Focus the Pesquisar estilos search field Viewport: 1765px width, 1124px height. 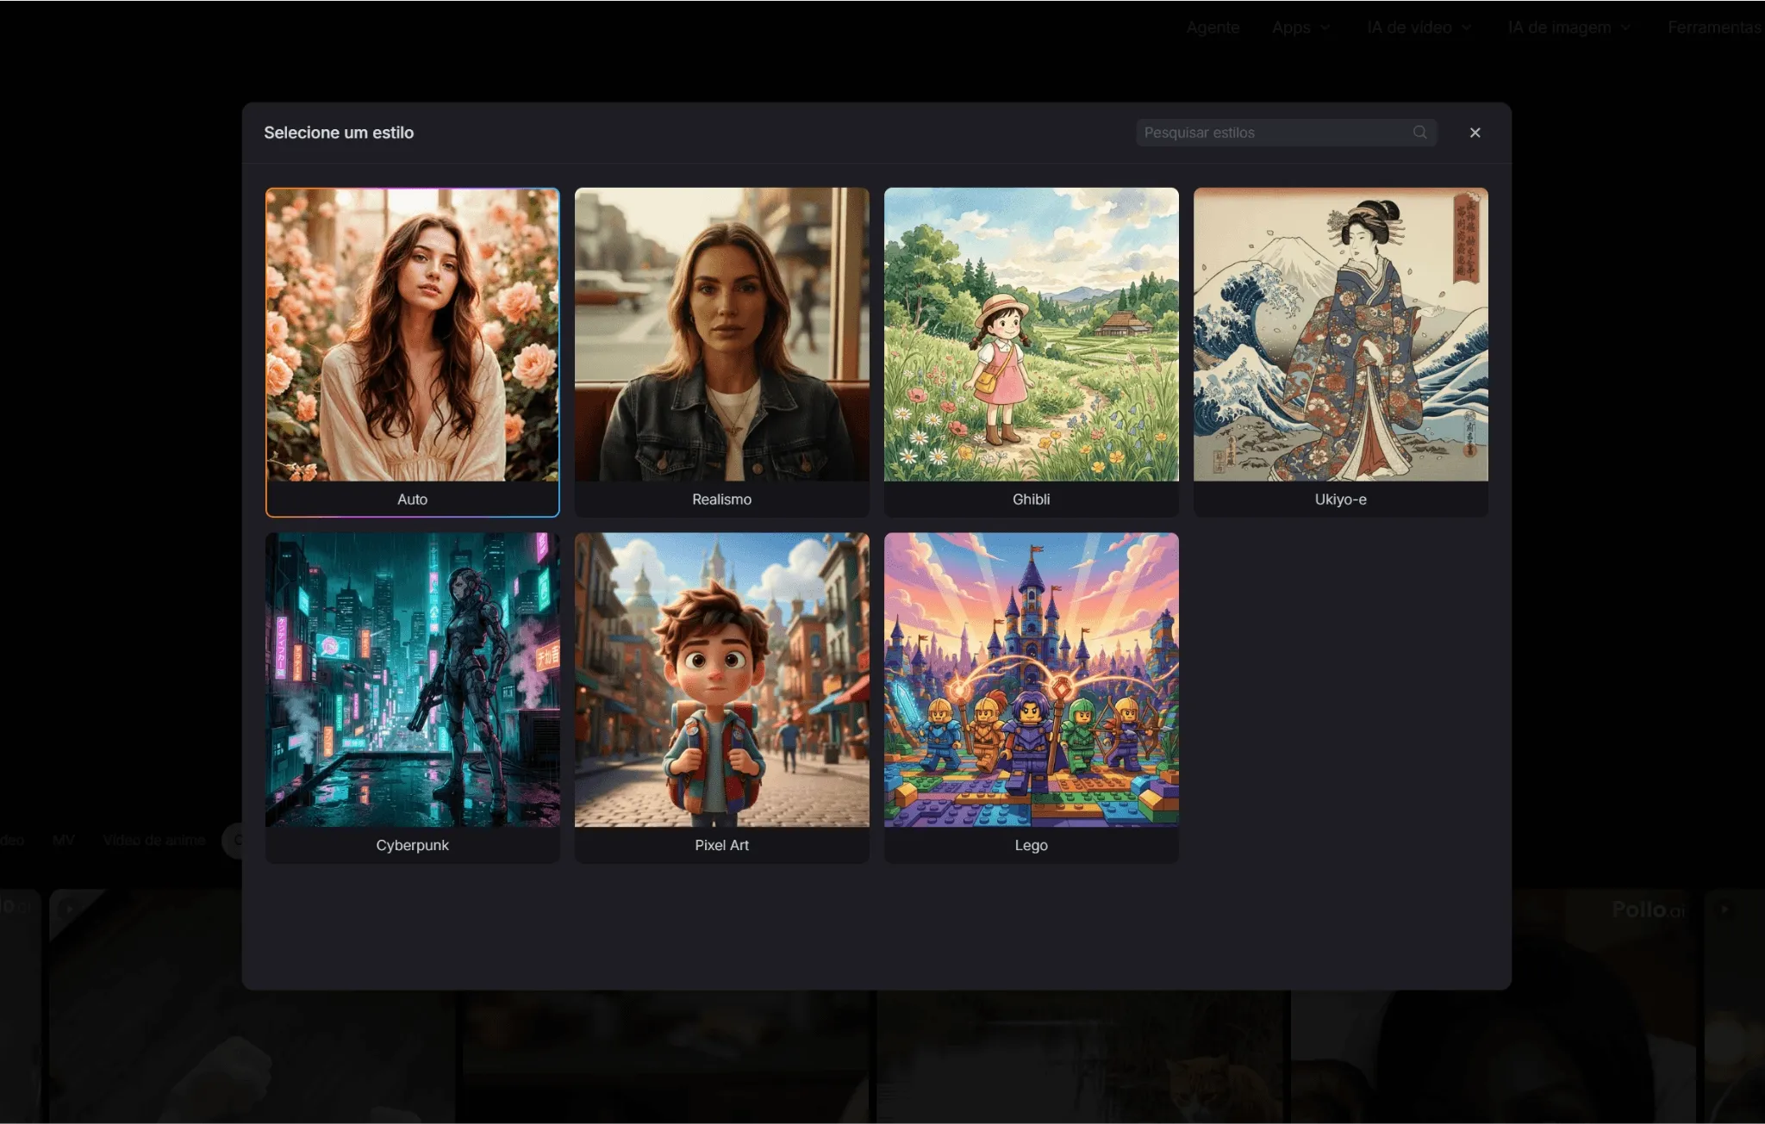[1286, 133]
